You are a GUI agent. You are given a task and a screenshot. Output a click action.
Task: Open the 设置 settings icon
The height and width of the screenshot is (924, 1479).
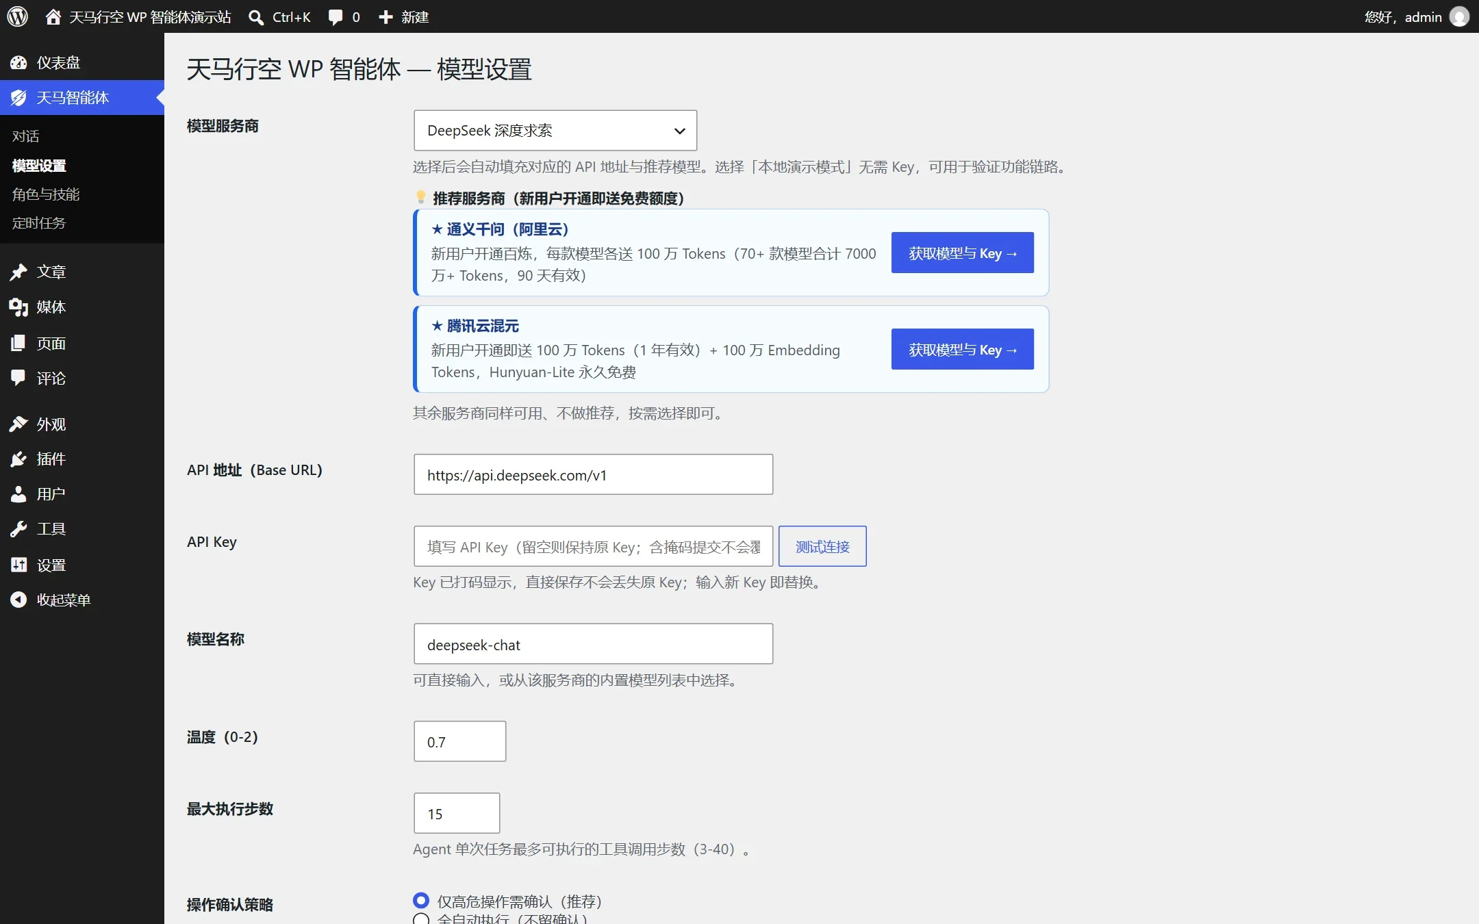(18, 565)
